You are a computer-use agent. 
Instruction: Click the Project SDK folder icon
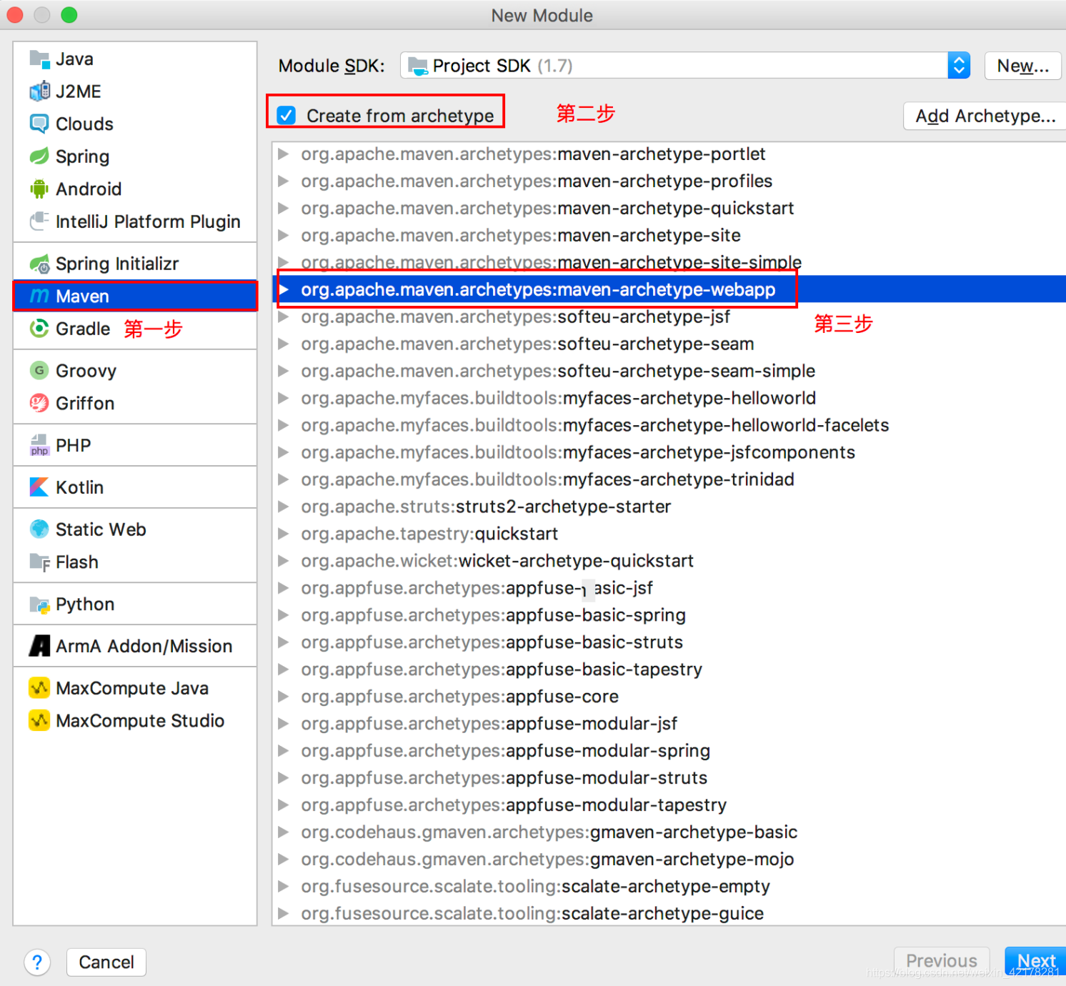tap(417, 66)
